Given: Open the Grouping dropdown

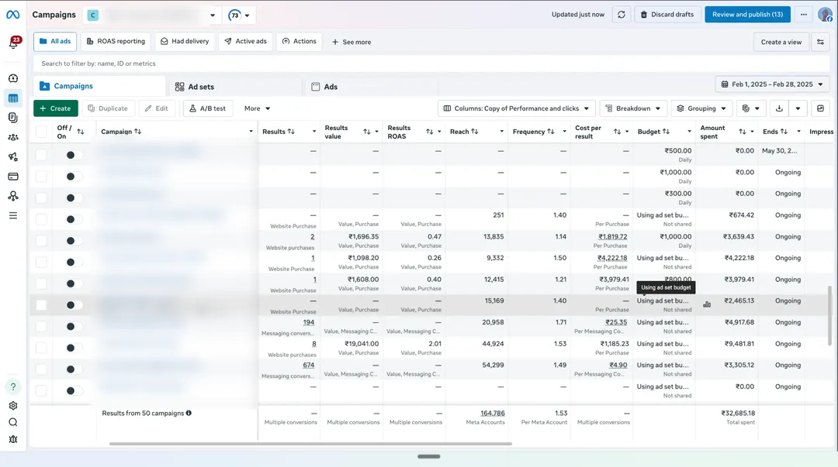Looking at the screenshot, I should pos(701,108).
